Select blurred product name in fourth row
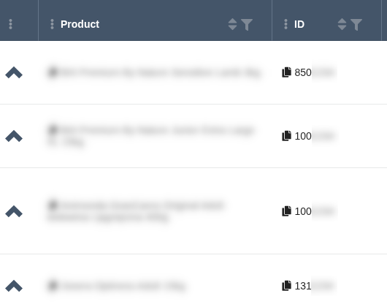This screenshot has height=307, width=387. point(117,286)
